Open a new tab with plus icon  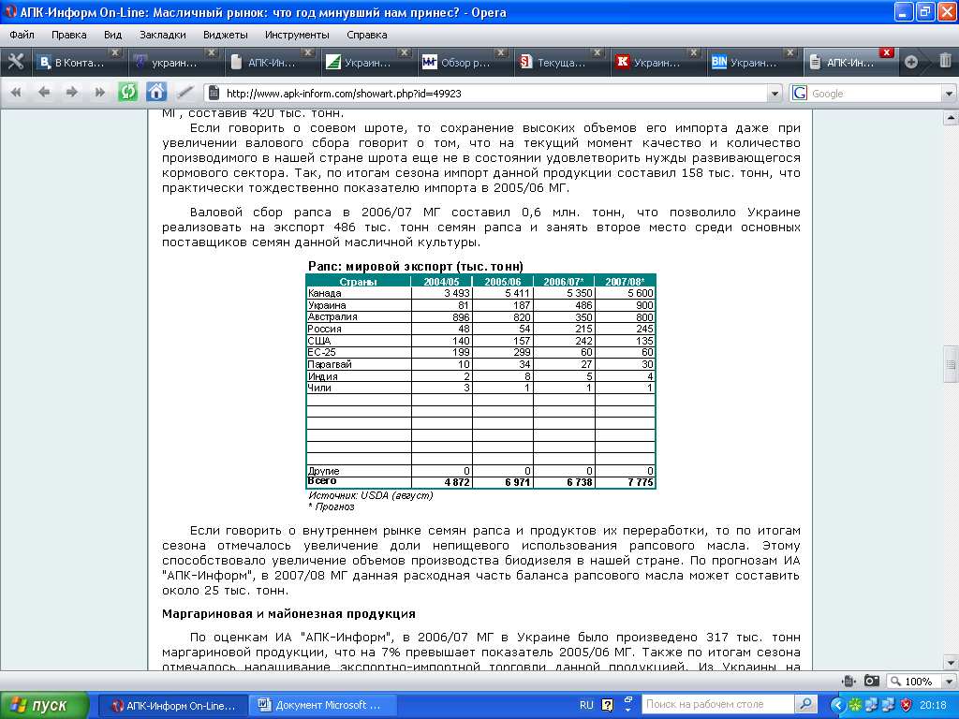coord(910,62)
